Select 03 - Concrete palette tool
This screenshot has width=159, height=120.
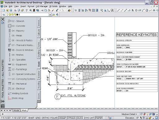point(16,26)
